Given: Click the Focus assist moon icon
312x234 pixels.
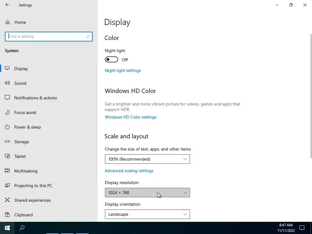Looking at the screenshot, I should coord(7,112).
